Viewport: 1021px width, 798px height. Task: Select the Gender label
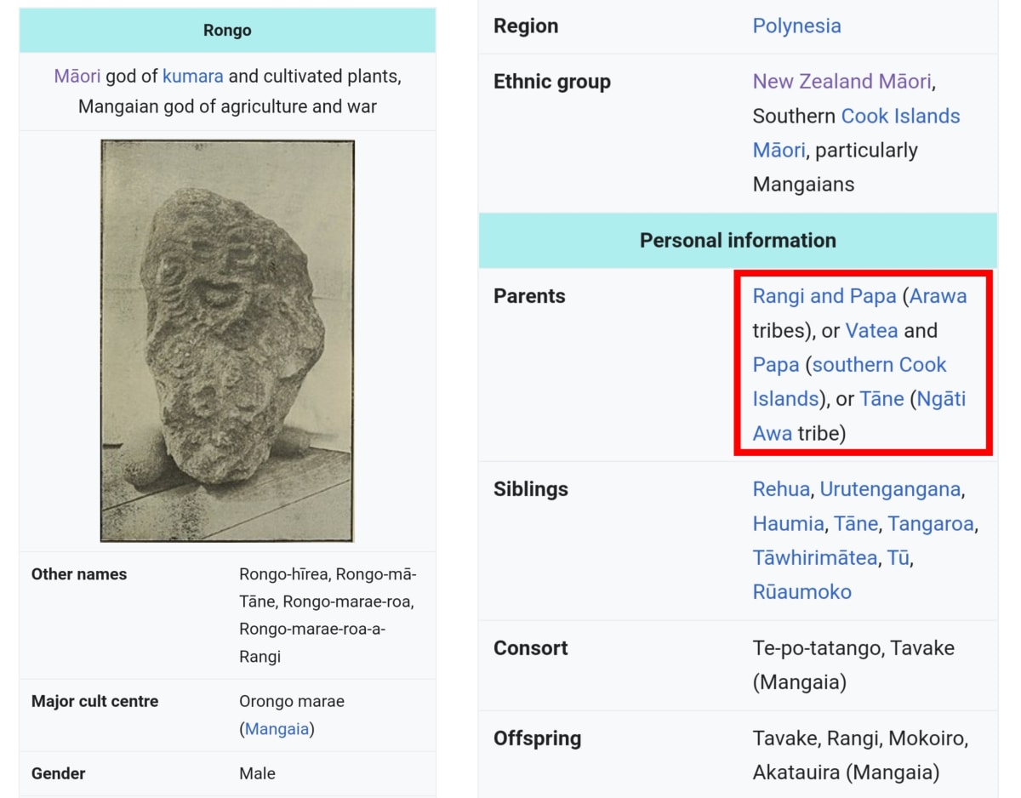tap(59, 773)
